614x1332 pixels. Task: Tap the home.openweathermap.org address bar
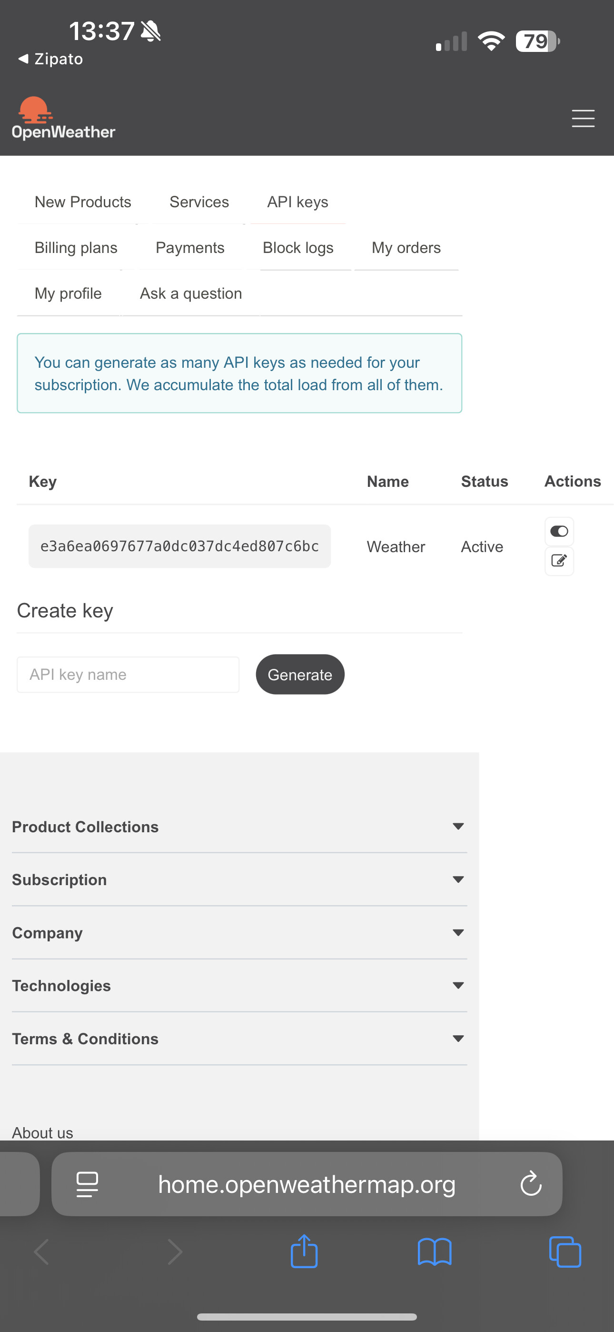307,1184
